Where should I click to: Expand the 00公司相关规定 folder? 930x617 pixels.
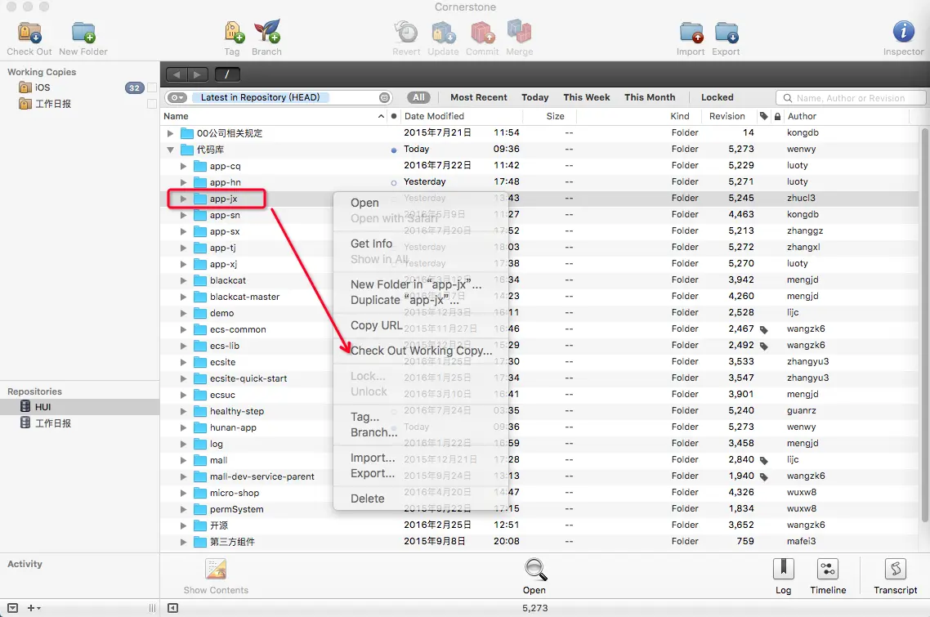coord(170,133)
